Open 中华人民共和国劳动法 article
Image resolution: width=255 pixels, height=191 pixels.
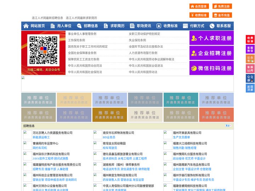[x=143, y=72]
